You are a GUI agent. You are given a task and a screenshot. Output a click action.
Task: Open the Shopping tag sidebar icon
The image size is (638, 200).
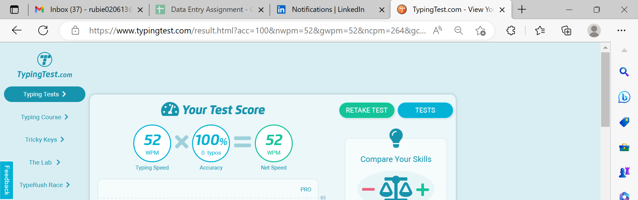[624, 122]
